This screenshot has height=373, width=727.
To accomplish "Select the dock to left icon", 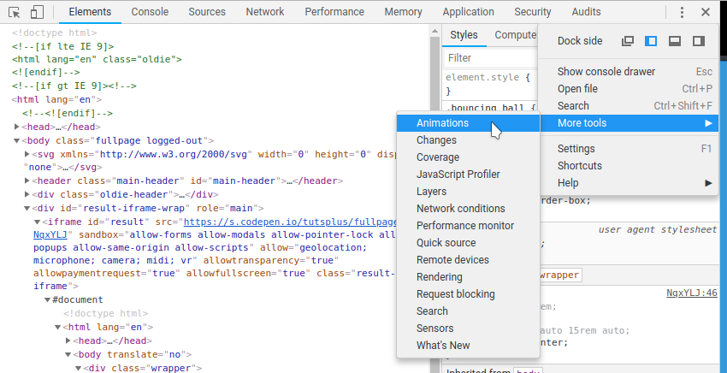I will (x=651, y=41).
